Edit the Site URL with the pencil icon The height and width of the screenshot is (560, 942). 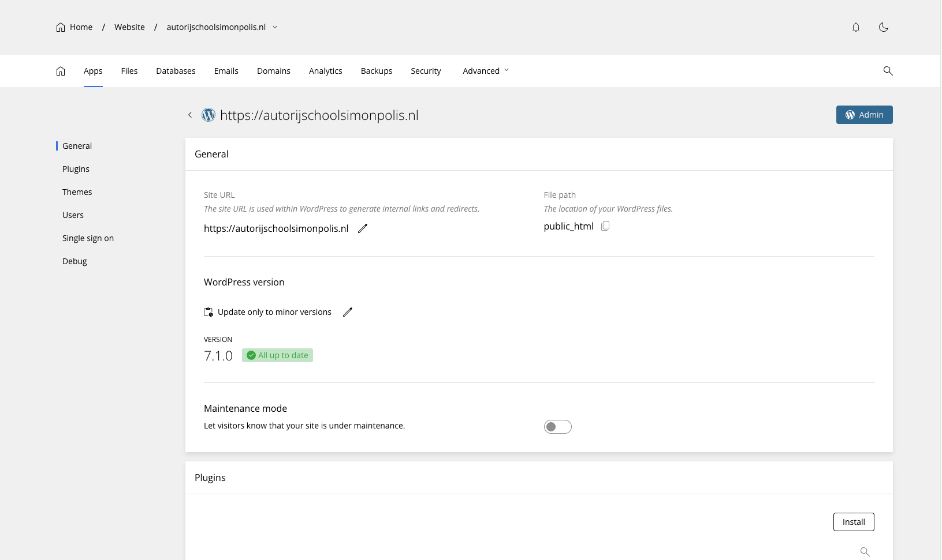click(363, 228)
